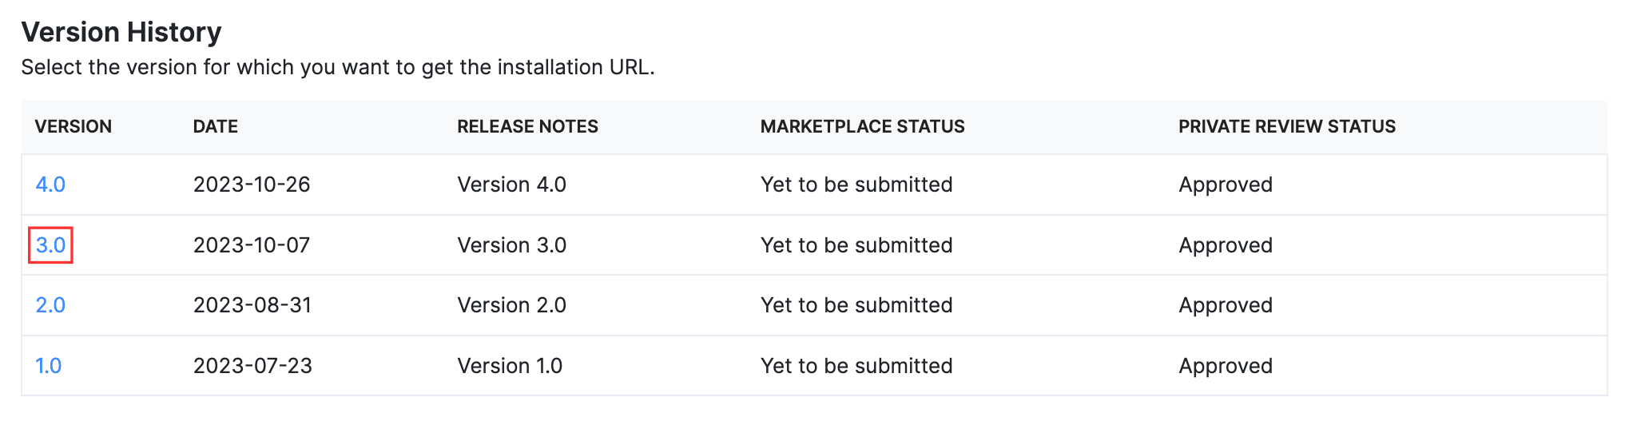The height and width of the screenshot is (433, 1625).
Task: Click the "Version 4.0" release notes cell
Action: tap(511, 185)
